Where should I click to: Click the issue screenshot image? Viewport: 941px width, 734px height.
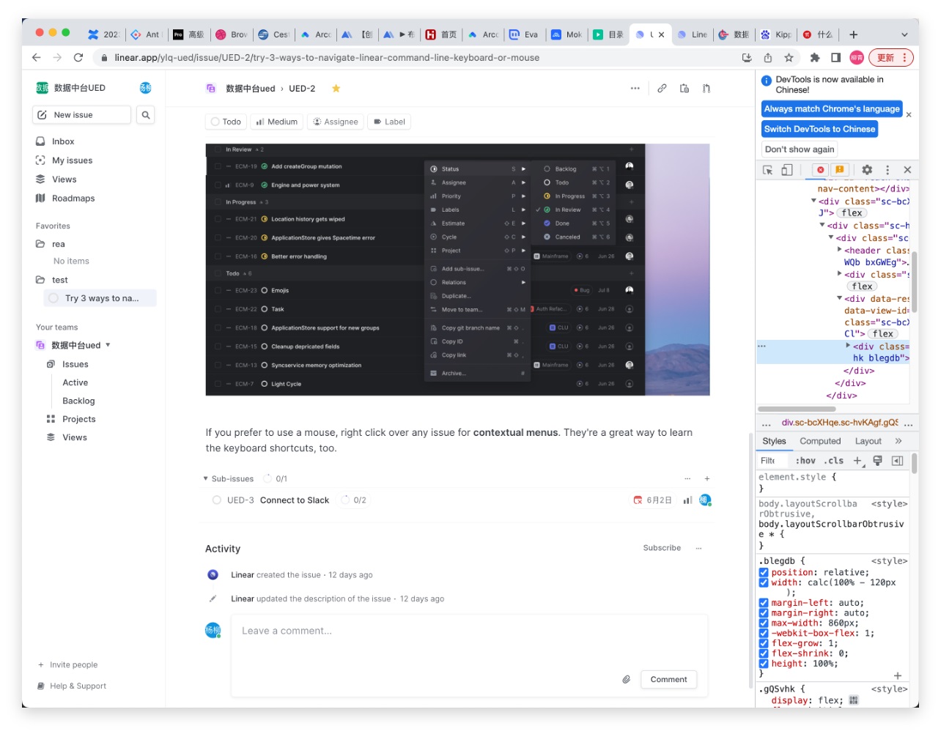coord(457,270)
